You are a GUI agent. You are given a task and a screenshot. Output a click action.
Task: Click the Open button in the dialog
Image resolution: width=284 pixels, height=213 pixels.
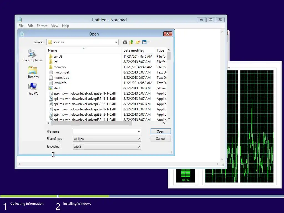pyautogui.click(x=161, y=131)
